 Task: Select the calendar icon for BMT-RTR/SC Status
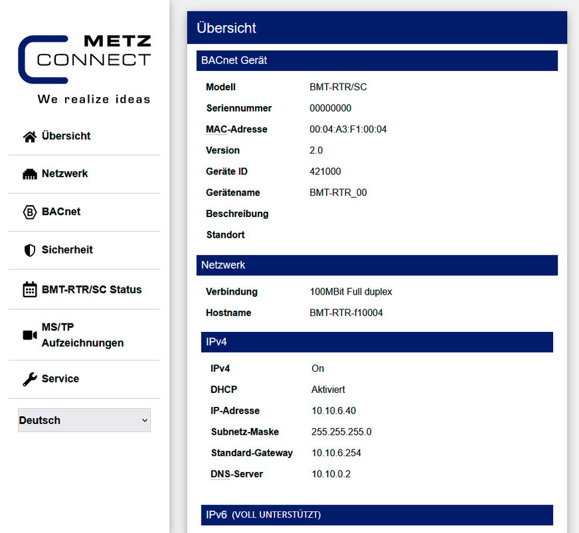tap(30, 289)
